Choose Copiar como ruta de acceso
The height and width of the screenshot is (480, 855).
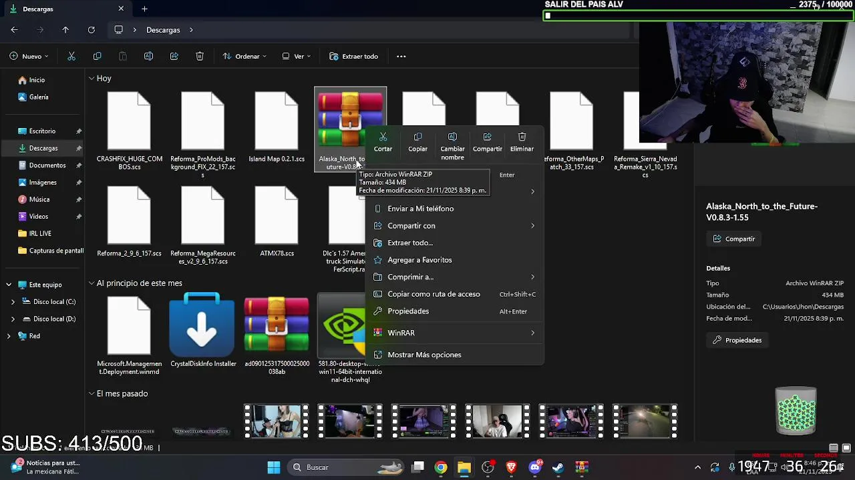pyautogui.click(x=455, y=294)
